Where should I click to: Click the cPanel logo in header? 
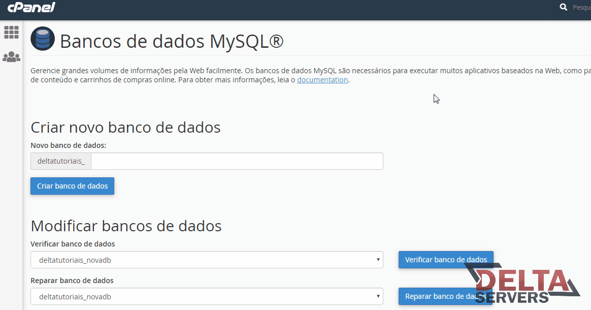(x=31, y=8)
